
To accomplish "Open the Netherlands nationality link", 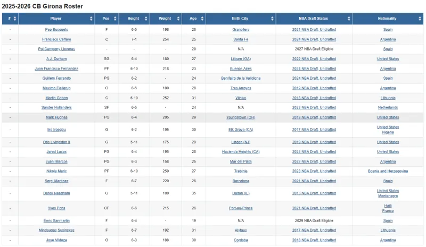I will [388, 107].
